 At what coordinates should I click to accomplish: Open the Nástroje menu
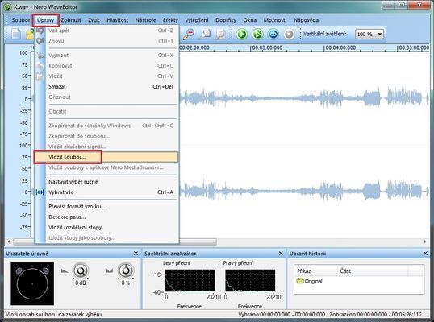click(145, 20)
